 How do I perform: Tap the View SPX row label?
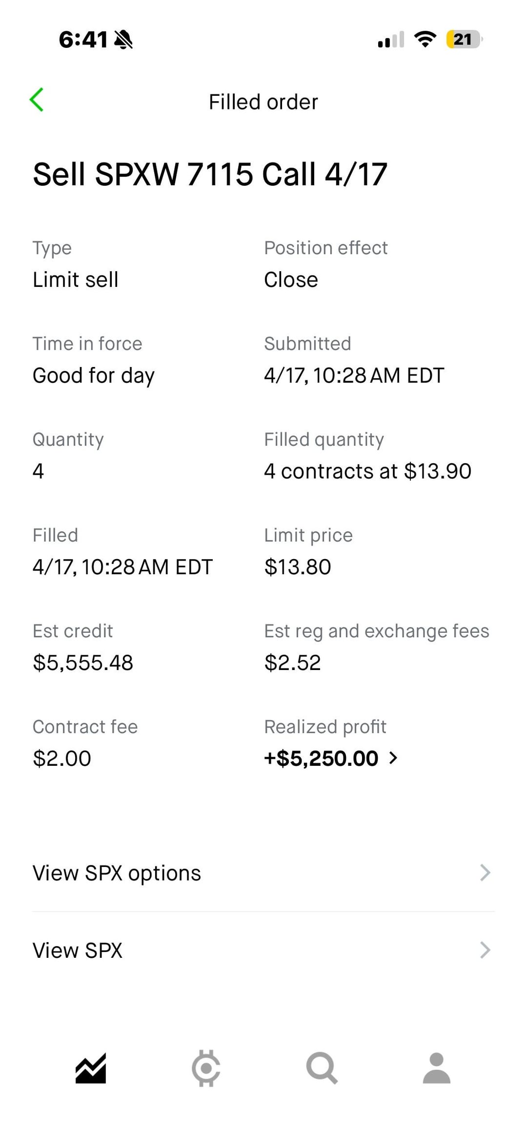click(78, 950)
